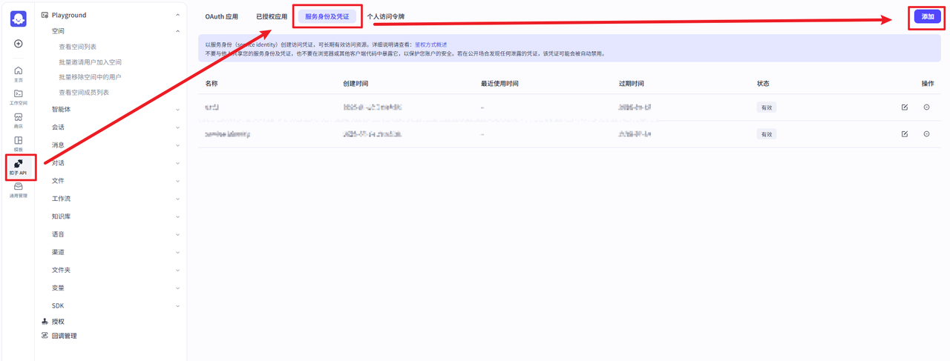Screen dimensions: 950x361
Task: Click the plus create icon in sidebar
Action: coord(19,44)
